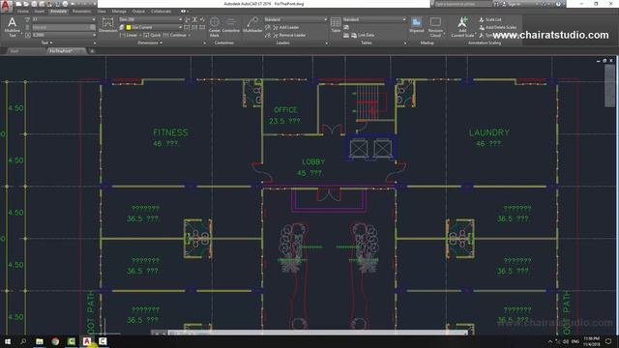The image size is (619, 348).
Task: Expand the Dimensions panel title
Action: (150, 43)
